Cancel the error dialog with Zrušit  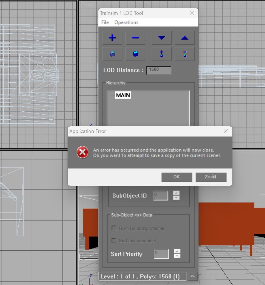click(x=211, y=177)
